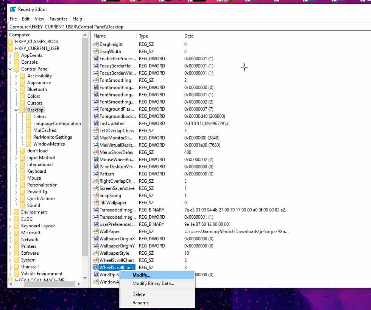Click the Name column header
The image size is (371, 310).
tap(114, 36)
